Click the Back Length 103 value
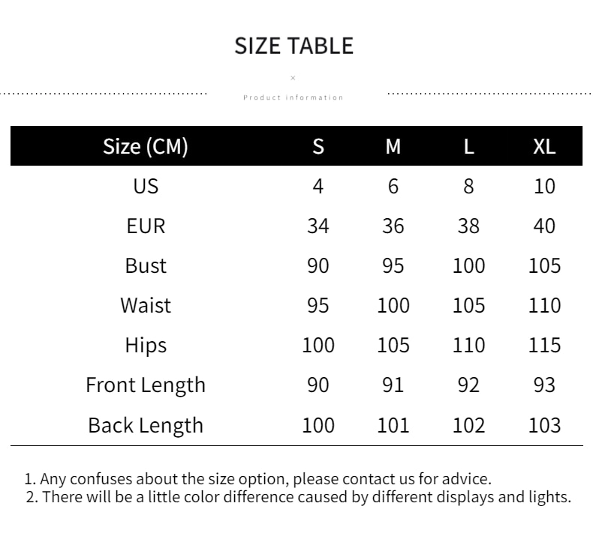Screen dimensions: 593x539 click(544, 425)
